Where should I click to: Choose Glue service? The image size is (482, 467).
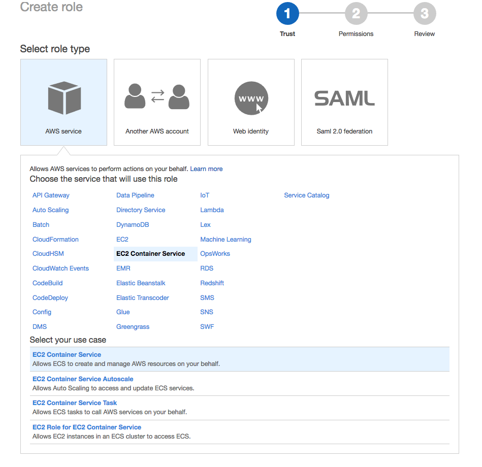click(x=123, y=312)
